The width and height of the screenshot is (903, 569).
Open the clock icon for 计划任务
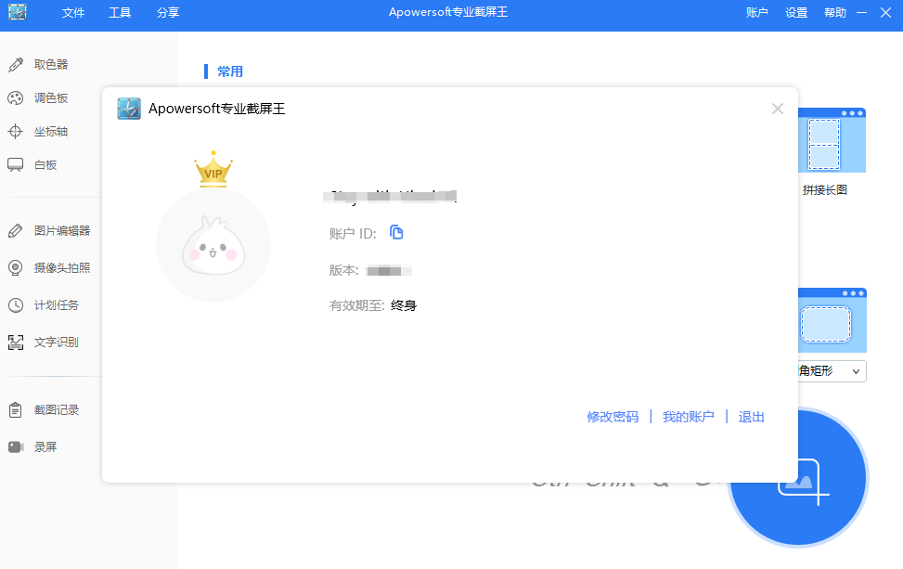[x=16, y=305]
